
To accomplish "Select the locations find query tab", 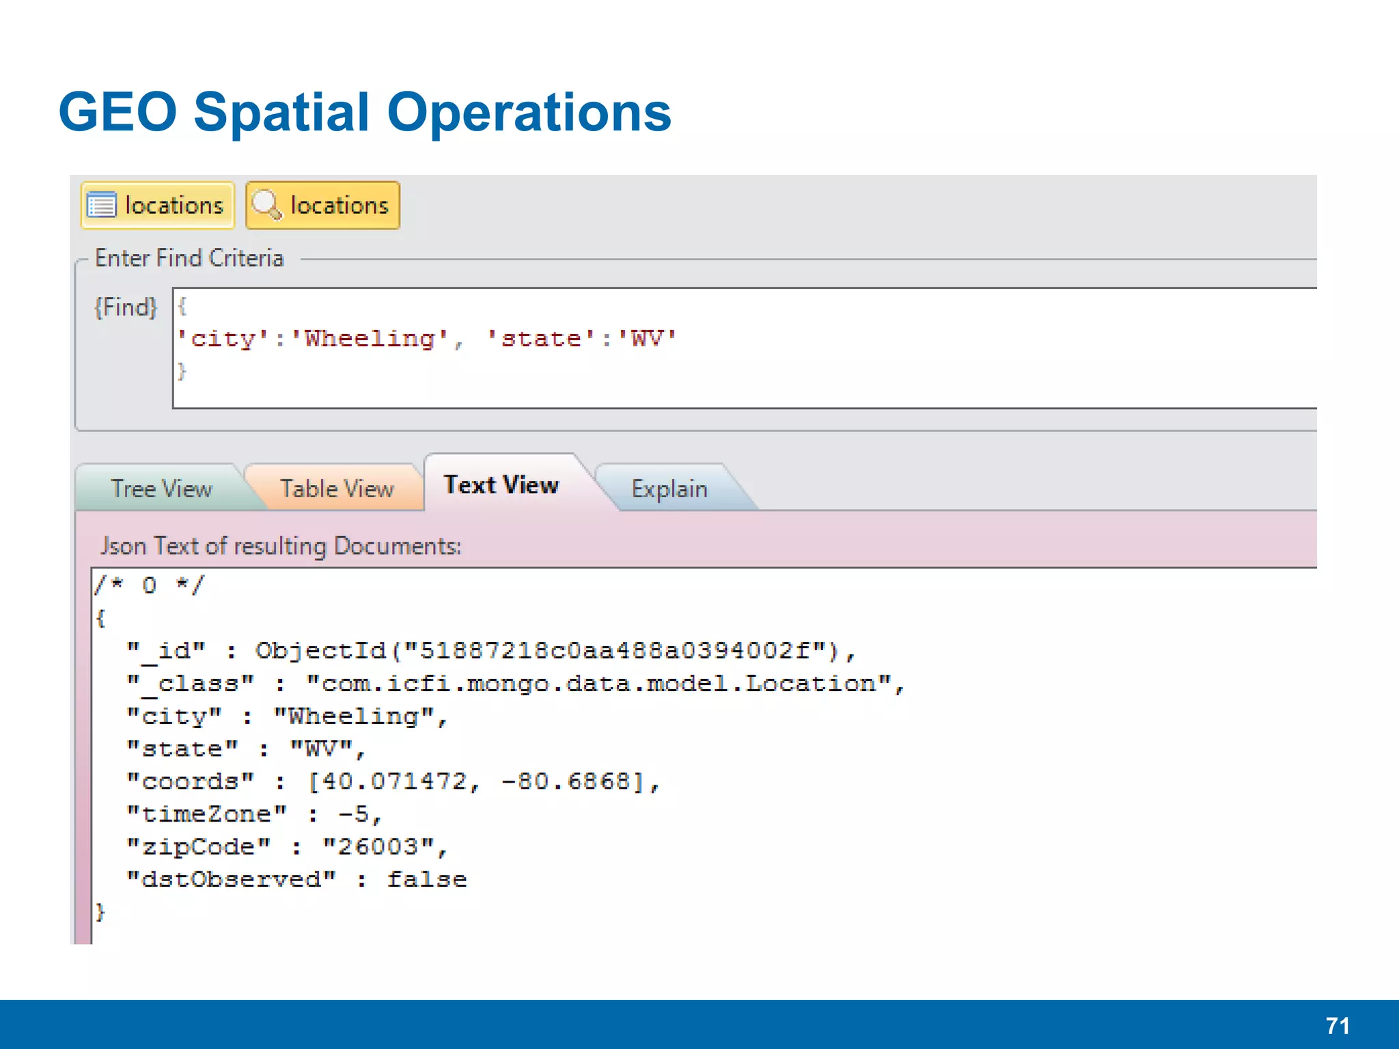I will pyautogui.click(x=339, y=205).
